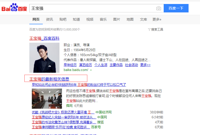Image resolution: width=200 pixels, height=135 pixels.
Task: Open the 个人生活 sublink
Action: (x=101, y=65)
